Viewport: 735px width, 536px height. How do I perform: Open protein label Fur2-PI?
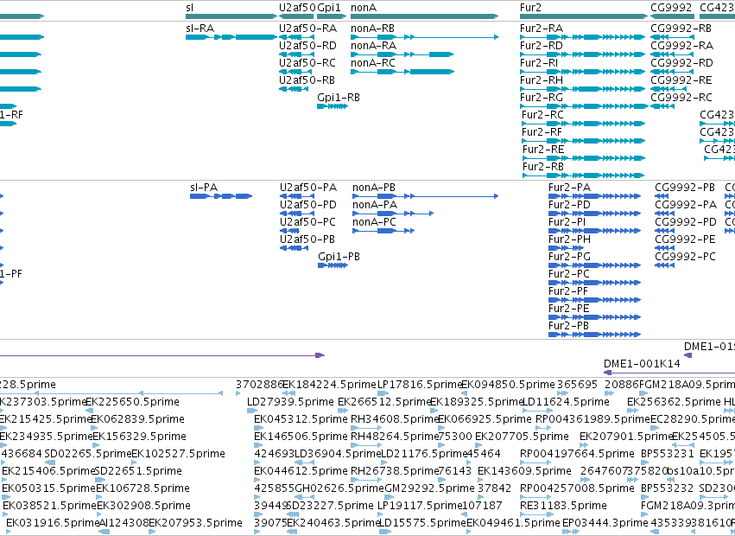(x=567, y=222)
